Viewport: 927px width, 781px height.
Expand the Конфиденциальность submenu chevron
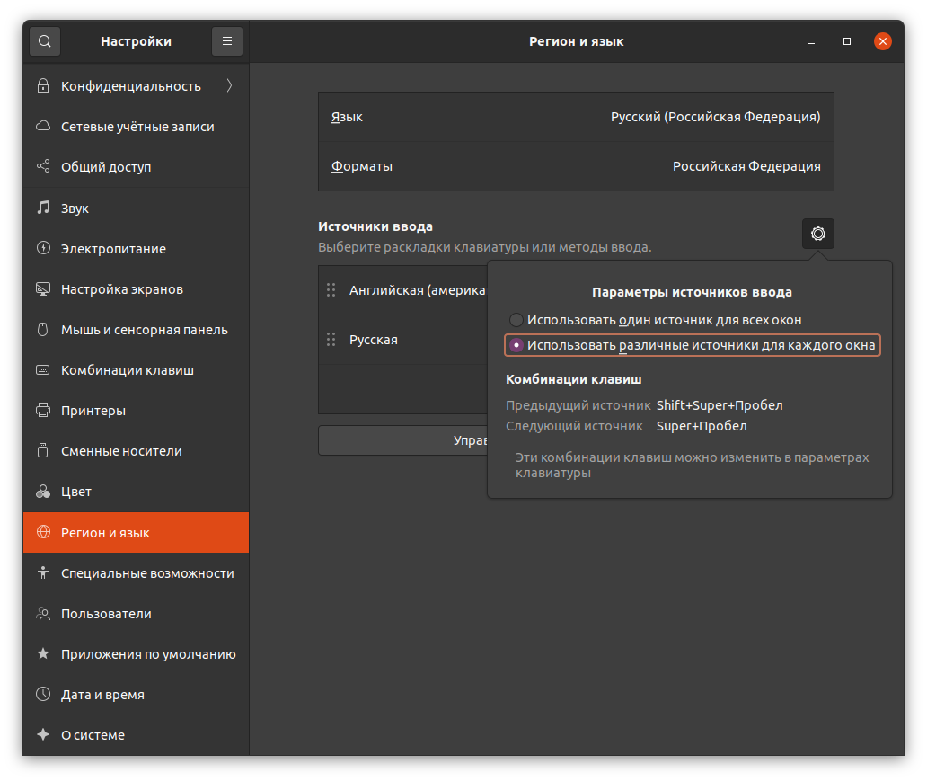click(x=229, y=86)
